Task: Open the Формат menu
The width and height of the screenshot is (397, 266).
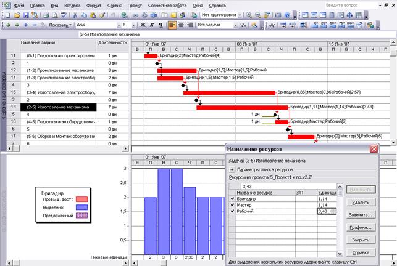Action: tap(94, 6)
